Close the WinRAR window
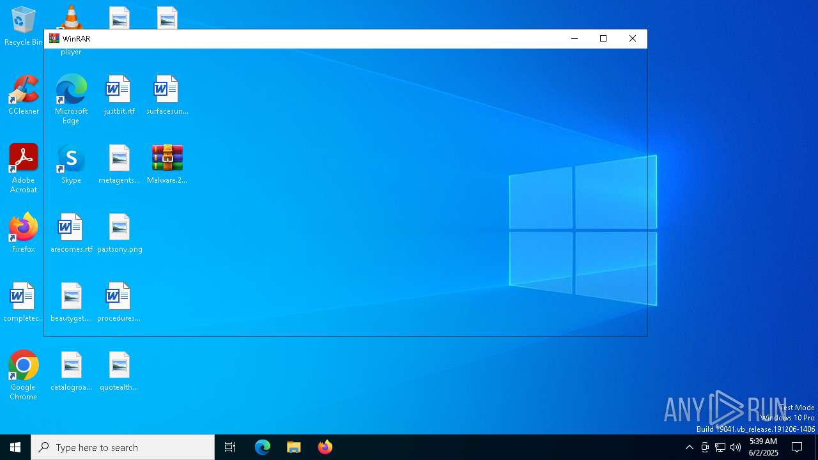Screen dimensions: 818x460 pos(633,38)
